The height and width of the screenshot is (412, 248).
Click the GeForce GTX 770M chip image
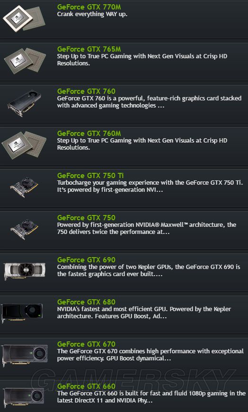coord(24,18)
